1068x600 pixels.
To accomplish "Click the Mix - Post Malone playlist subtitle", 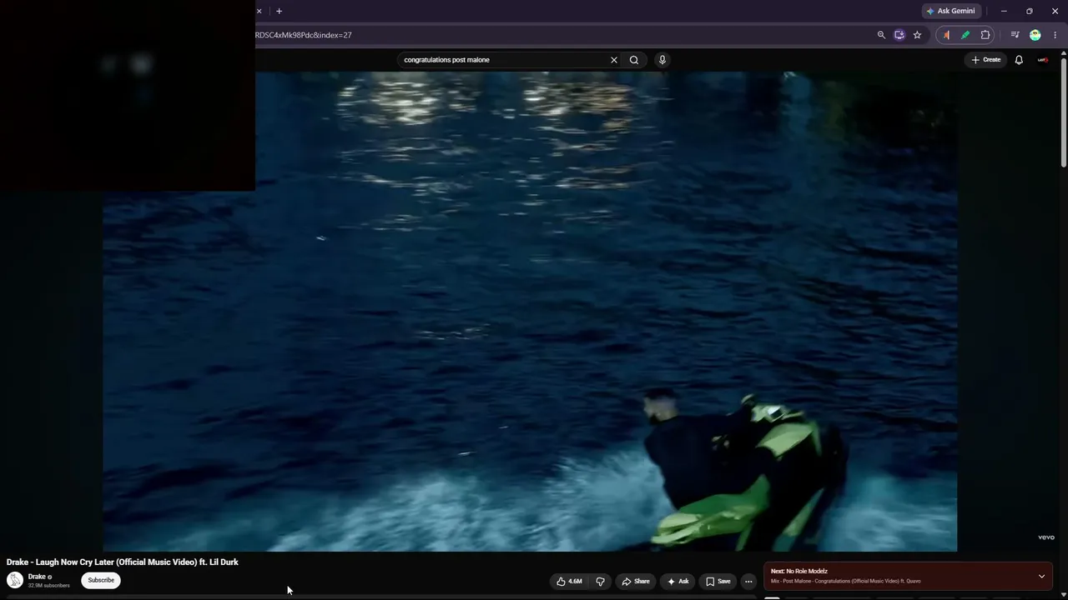I will click(x=846, y=582).
